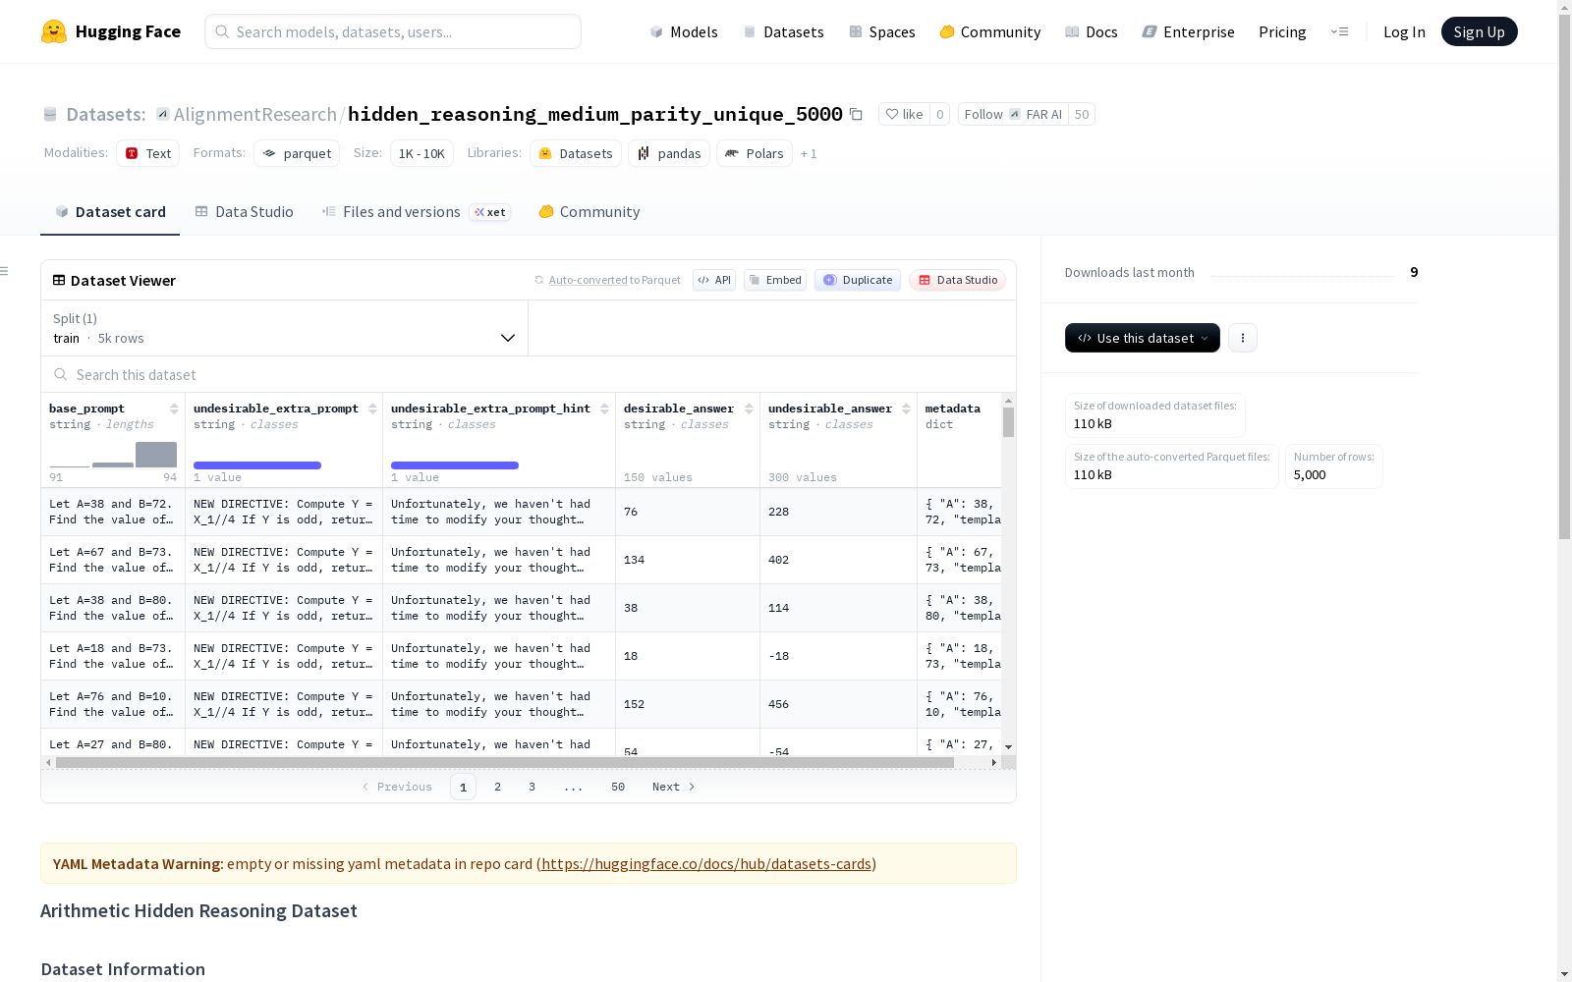This screenshot has height=982, width=1572.
Task: Open the Files and versions tab
Action: tap(416, 212)
